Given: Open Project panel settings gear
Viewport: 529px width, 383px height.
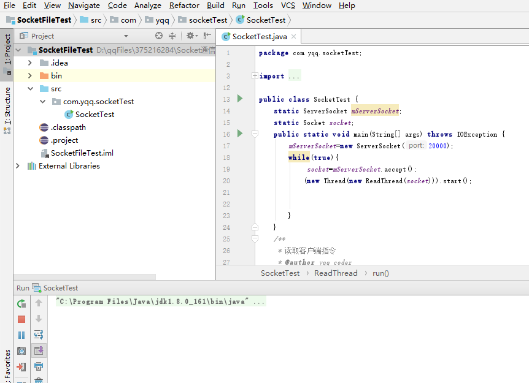Looking at the screenshot, I should [x=191, y=36].
